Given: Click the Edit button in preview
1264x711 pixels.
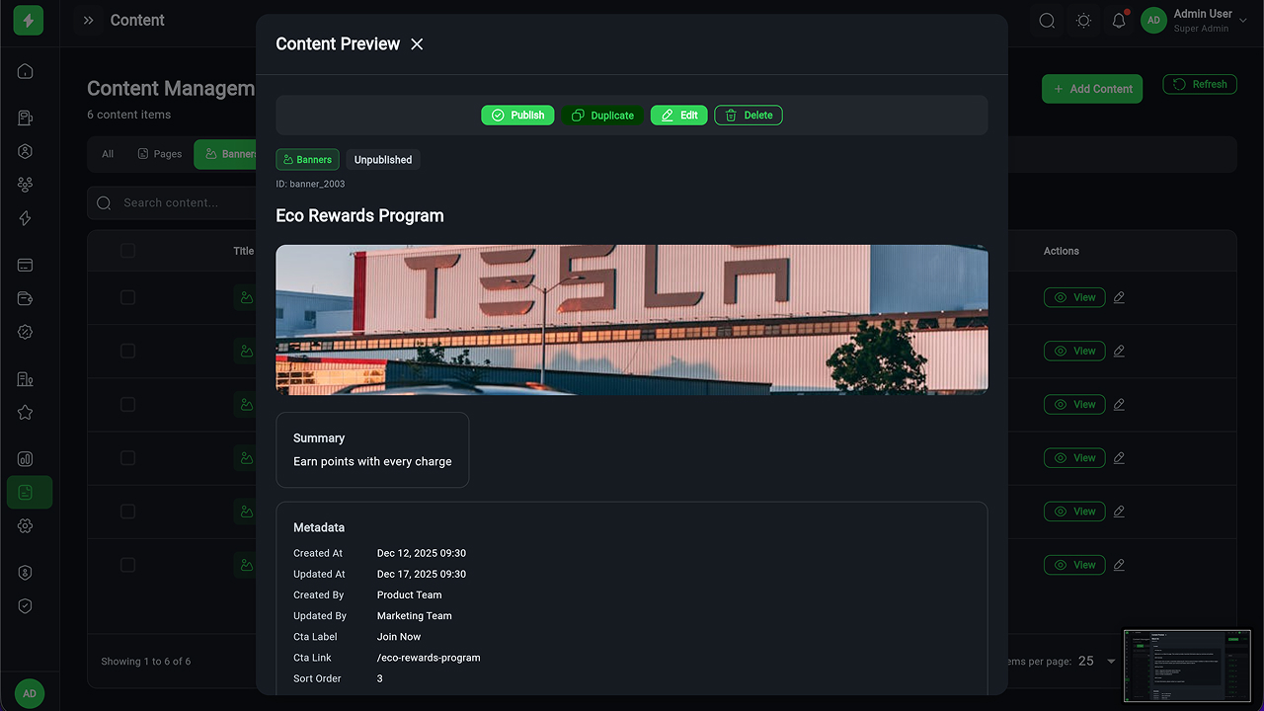Looking at the screenshot, I should click(678, 116).
